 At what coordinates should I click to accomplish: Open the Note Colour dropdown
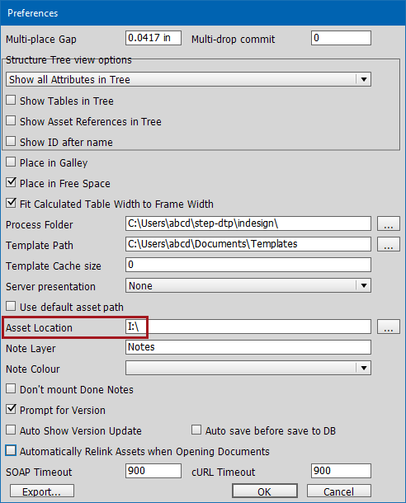tap(248, 368)
